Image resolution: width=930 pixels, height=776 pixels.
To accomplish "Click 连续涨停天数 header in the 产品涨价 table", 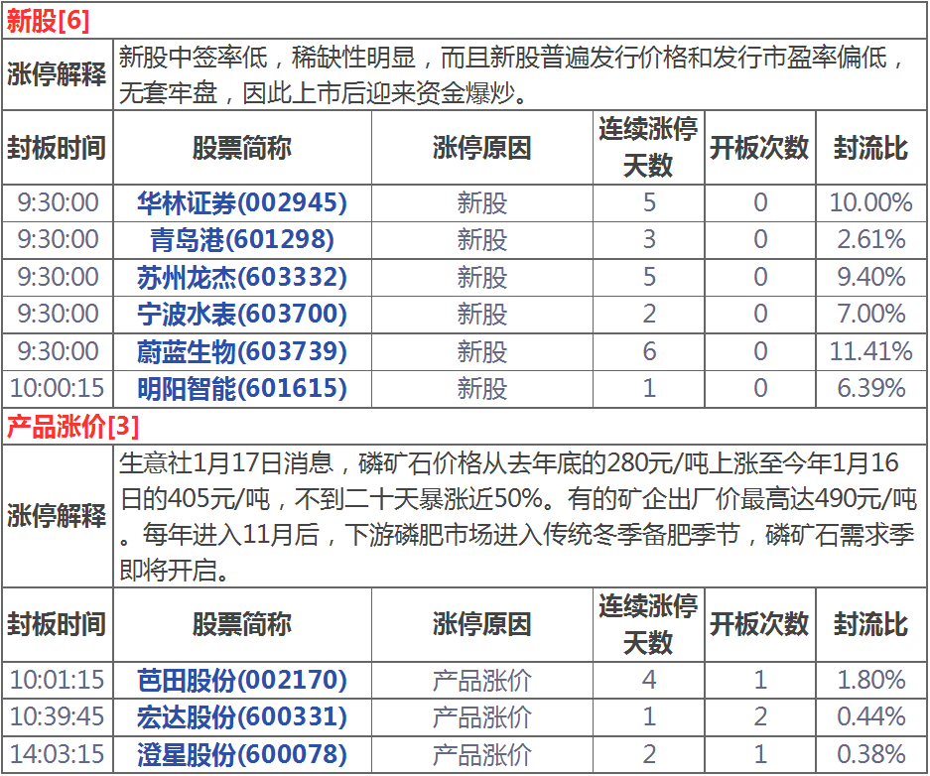I will [648, 624].
